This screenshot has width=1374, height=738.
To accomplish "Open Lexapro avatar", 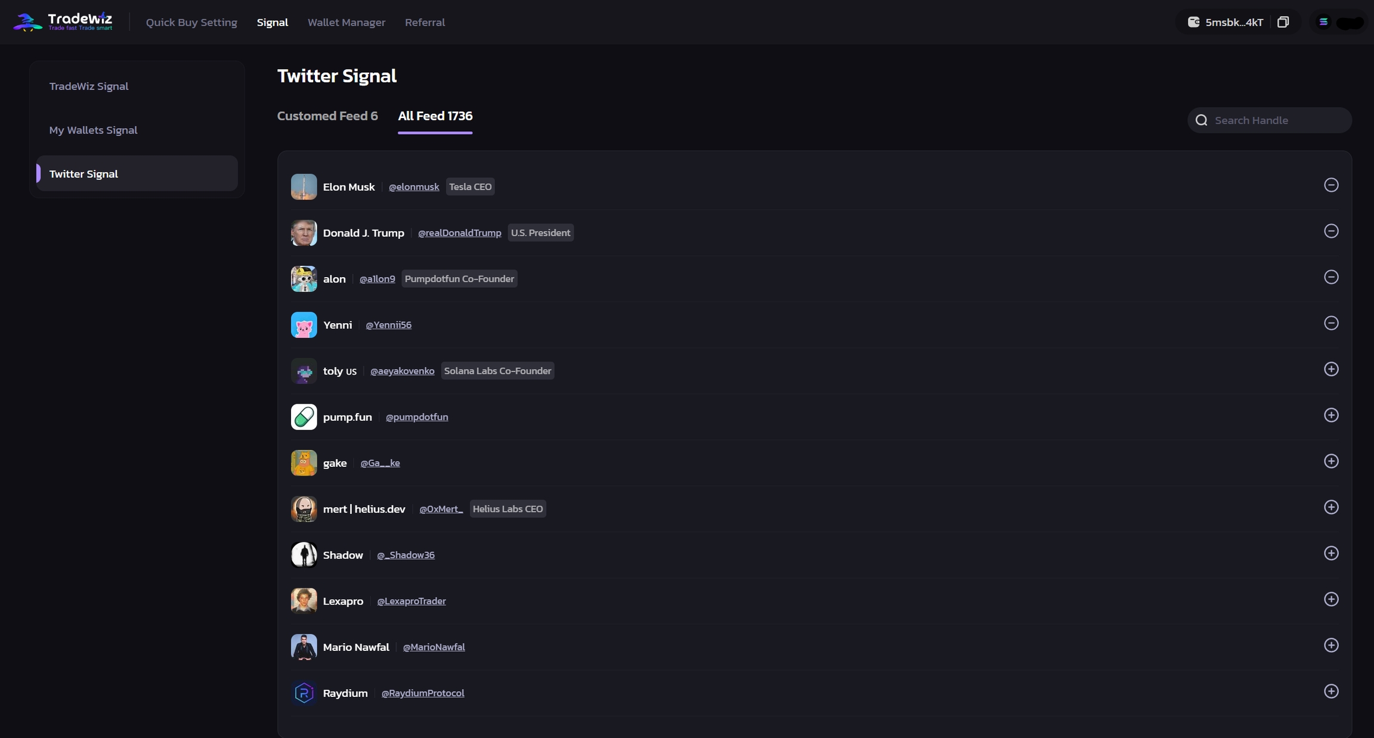I will [304, 601].
